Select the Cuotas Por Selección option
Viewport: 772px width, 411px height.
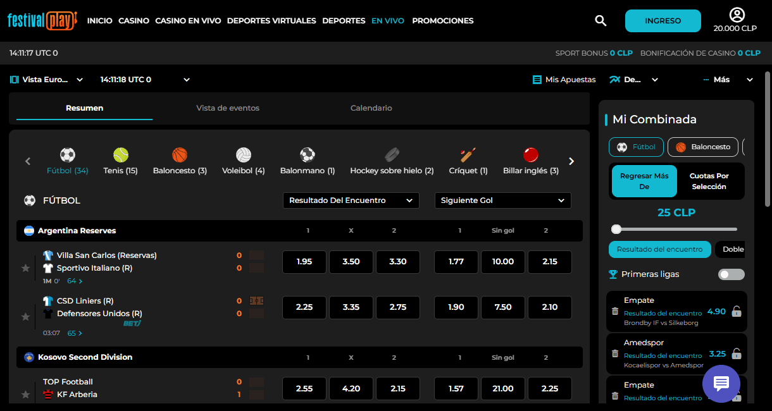(x=709, y=181)
